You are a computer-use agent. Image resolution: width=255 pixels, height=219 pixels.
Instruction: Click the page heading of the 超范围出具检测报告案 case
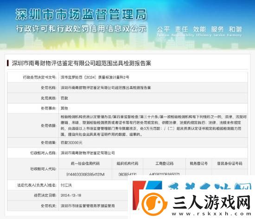[81, 63]
